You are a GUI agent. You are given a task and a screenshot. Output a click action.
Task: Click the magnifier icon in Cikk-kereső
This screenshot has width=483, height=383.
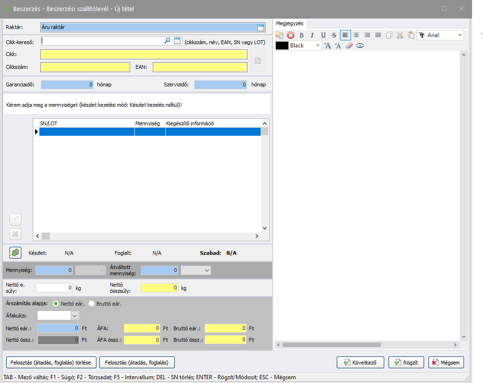[x=167, y=41]
